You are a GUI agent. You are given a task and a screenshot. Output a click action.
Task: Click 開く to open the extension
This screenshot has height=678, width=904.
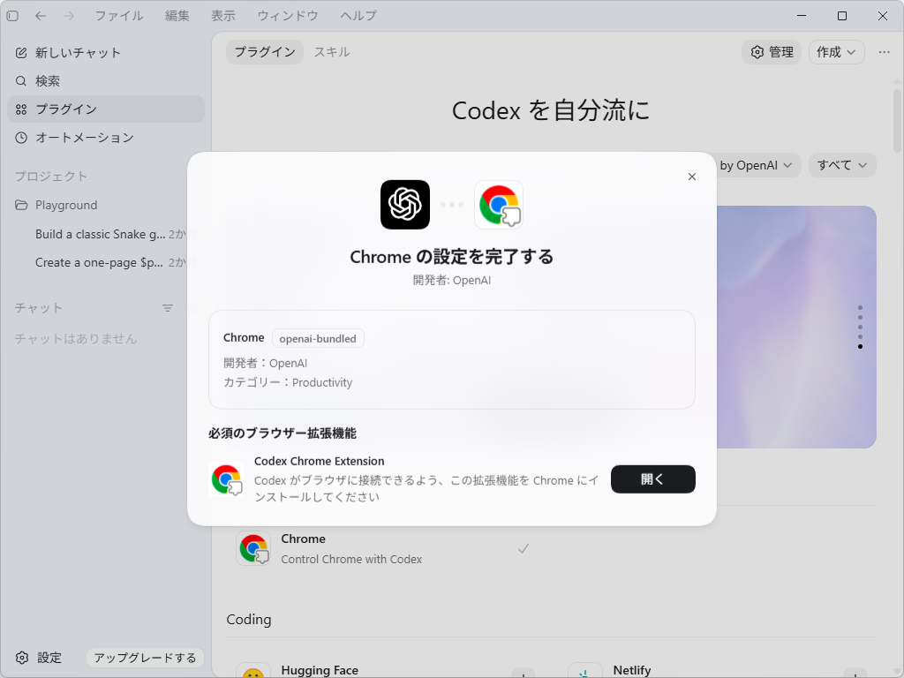(653, 479)
